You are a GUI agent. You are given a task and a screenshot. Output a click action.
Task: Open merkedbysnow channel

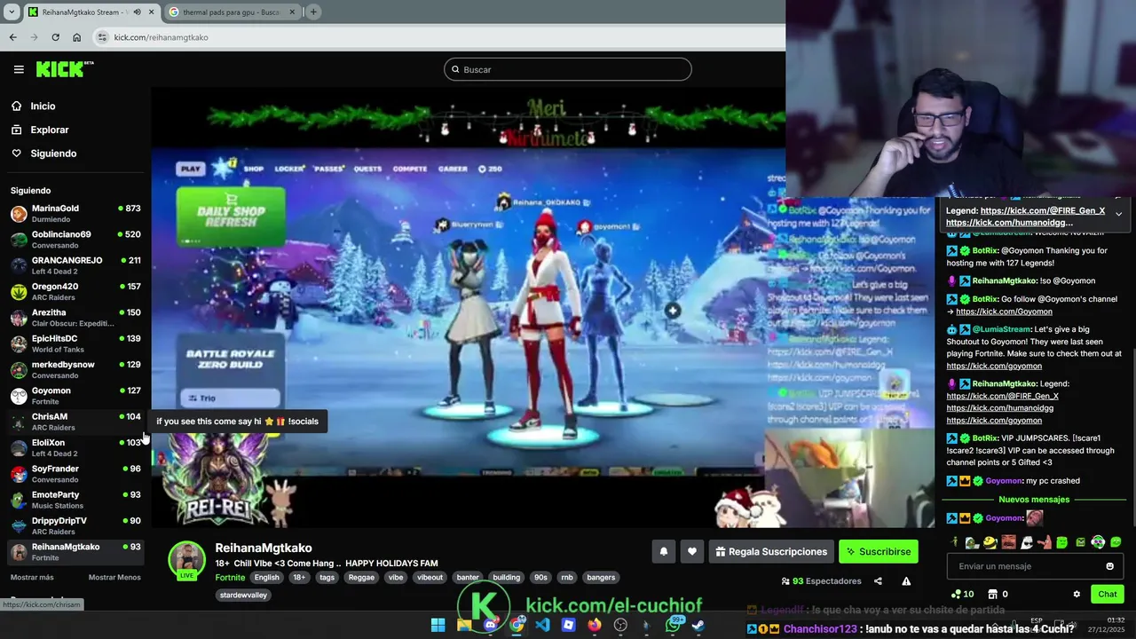point(75,369)
